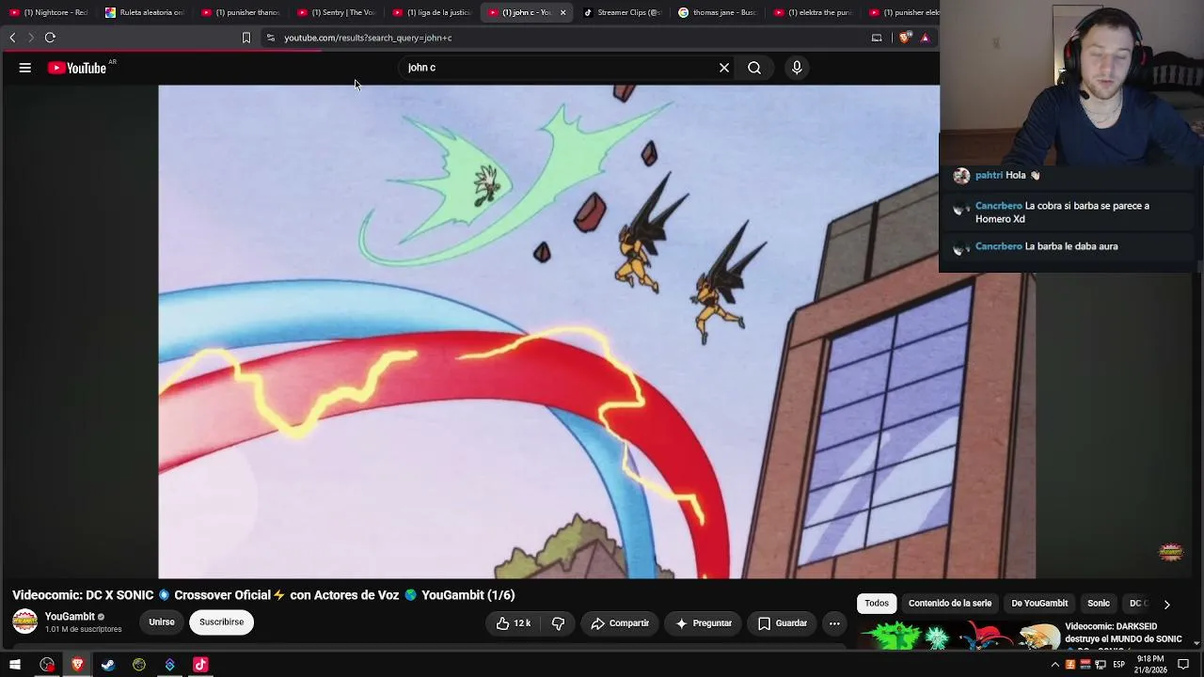Screen dimensions: 1204x677
Task: Switch to the liga de la justicia tab
Action: pos(433,12)
